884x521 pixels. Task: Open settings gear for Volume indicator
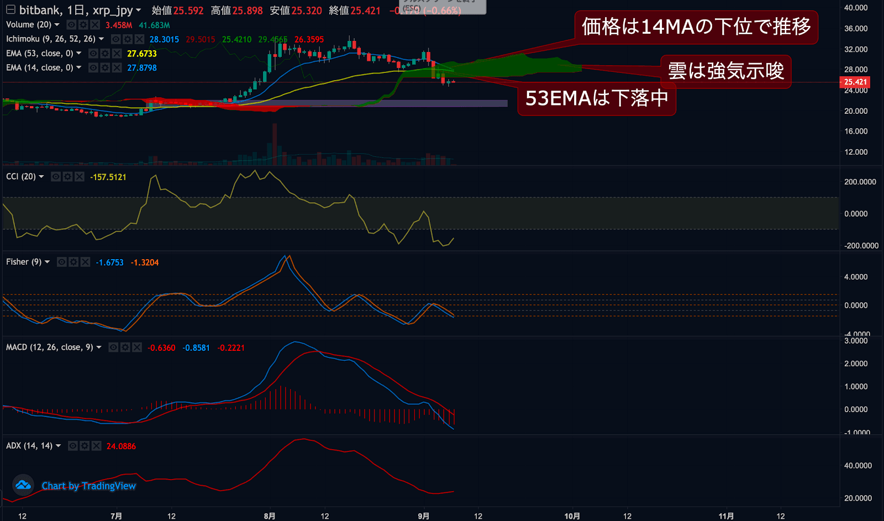pyautogui.click(x=83, y=25)
